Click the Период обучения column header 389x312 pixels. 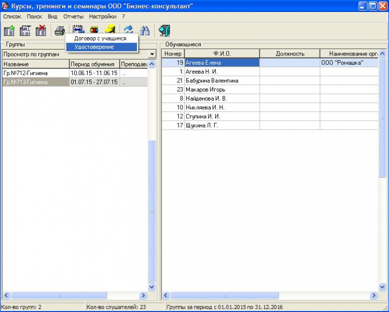point(94,64)
